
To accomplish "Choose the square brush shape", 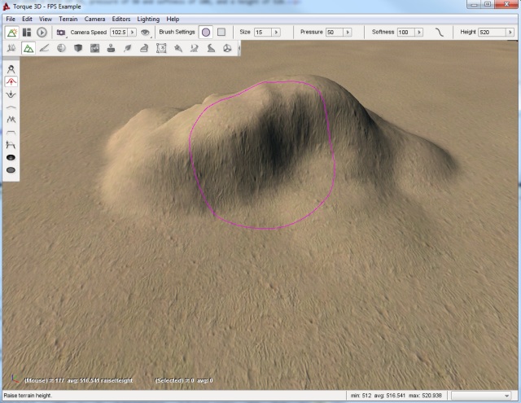I will coord(221,32).
